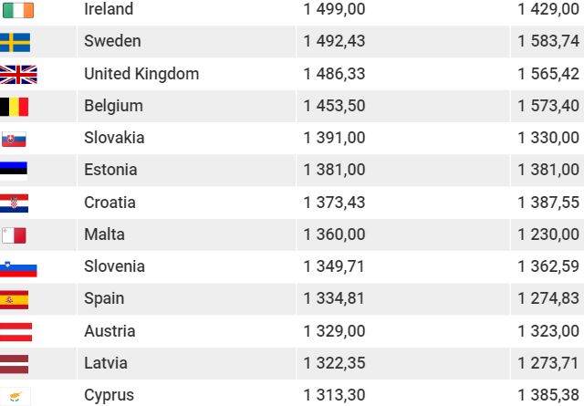Click the Slovenia country name
The width and height of the screenshot is (584, 406).
tap(114, 266)
